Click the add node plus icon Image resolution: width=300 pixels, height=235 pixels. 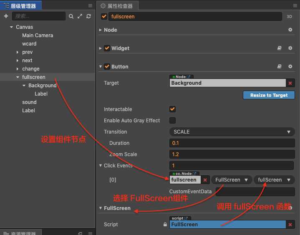(6, 16)
